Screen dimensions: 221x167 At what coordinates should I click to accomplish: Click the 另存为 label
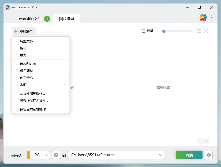[x=17, y=155]
